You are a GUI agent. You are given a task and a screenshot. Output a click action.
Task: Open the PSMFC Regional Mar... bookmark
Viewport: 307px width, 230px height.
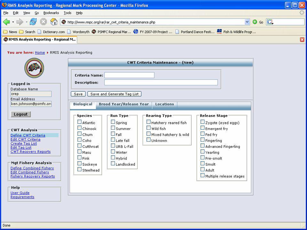tap(111, 32)
